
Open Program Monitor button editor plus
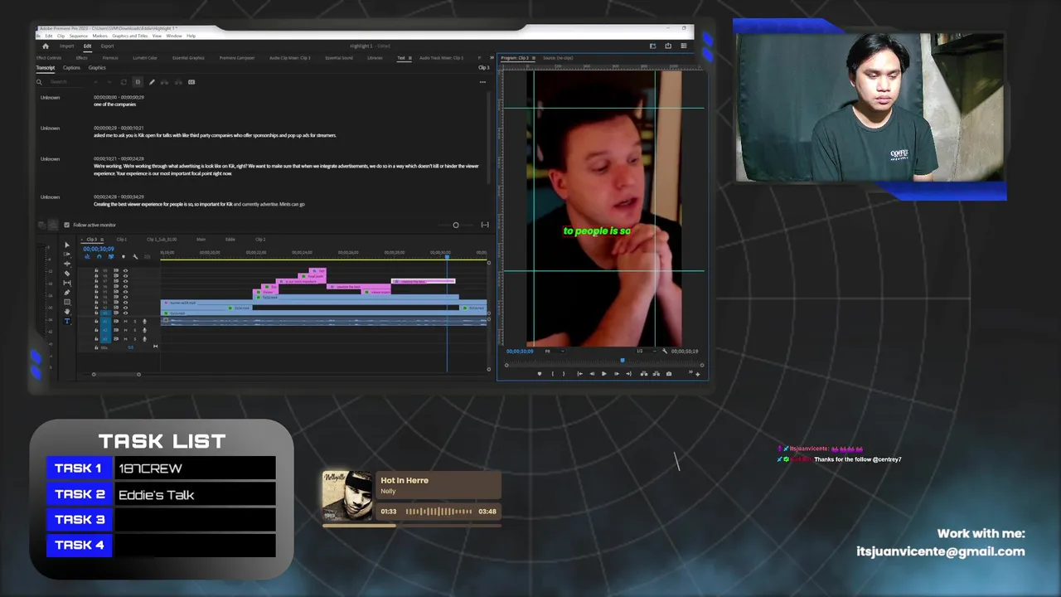(698, 375)
